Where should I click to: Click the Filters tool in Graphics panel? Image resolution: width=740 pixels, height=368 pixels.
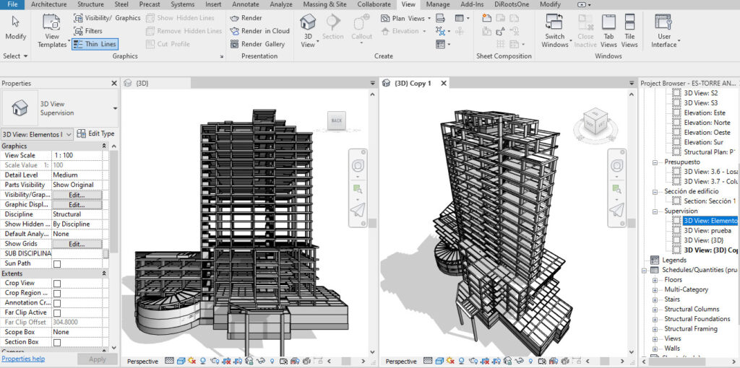click(x=88, y=31)
